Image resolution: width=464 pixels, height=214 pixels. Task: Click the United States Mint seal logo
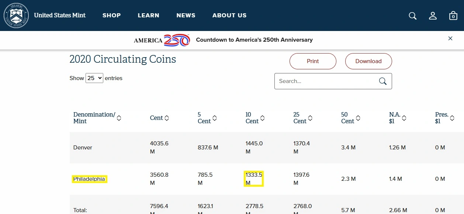(x=16, y=15)
